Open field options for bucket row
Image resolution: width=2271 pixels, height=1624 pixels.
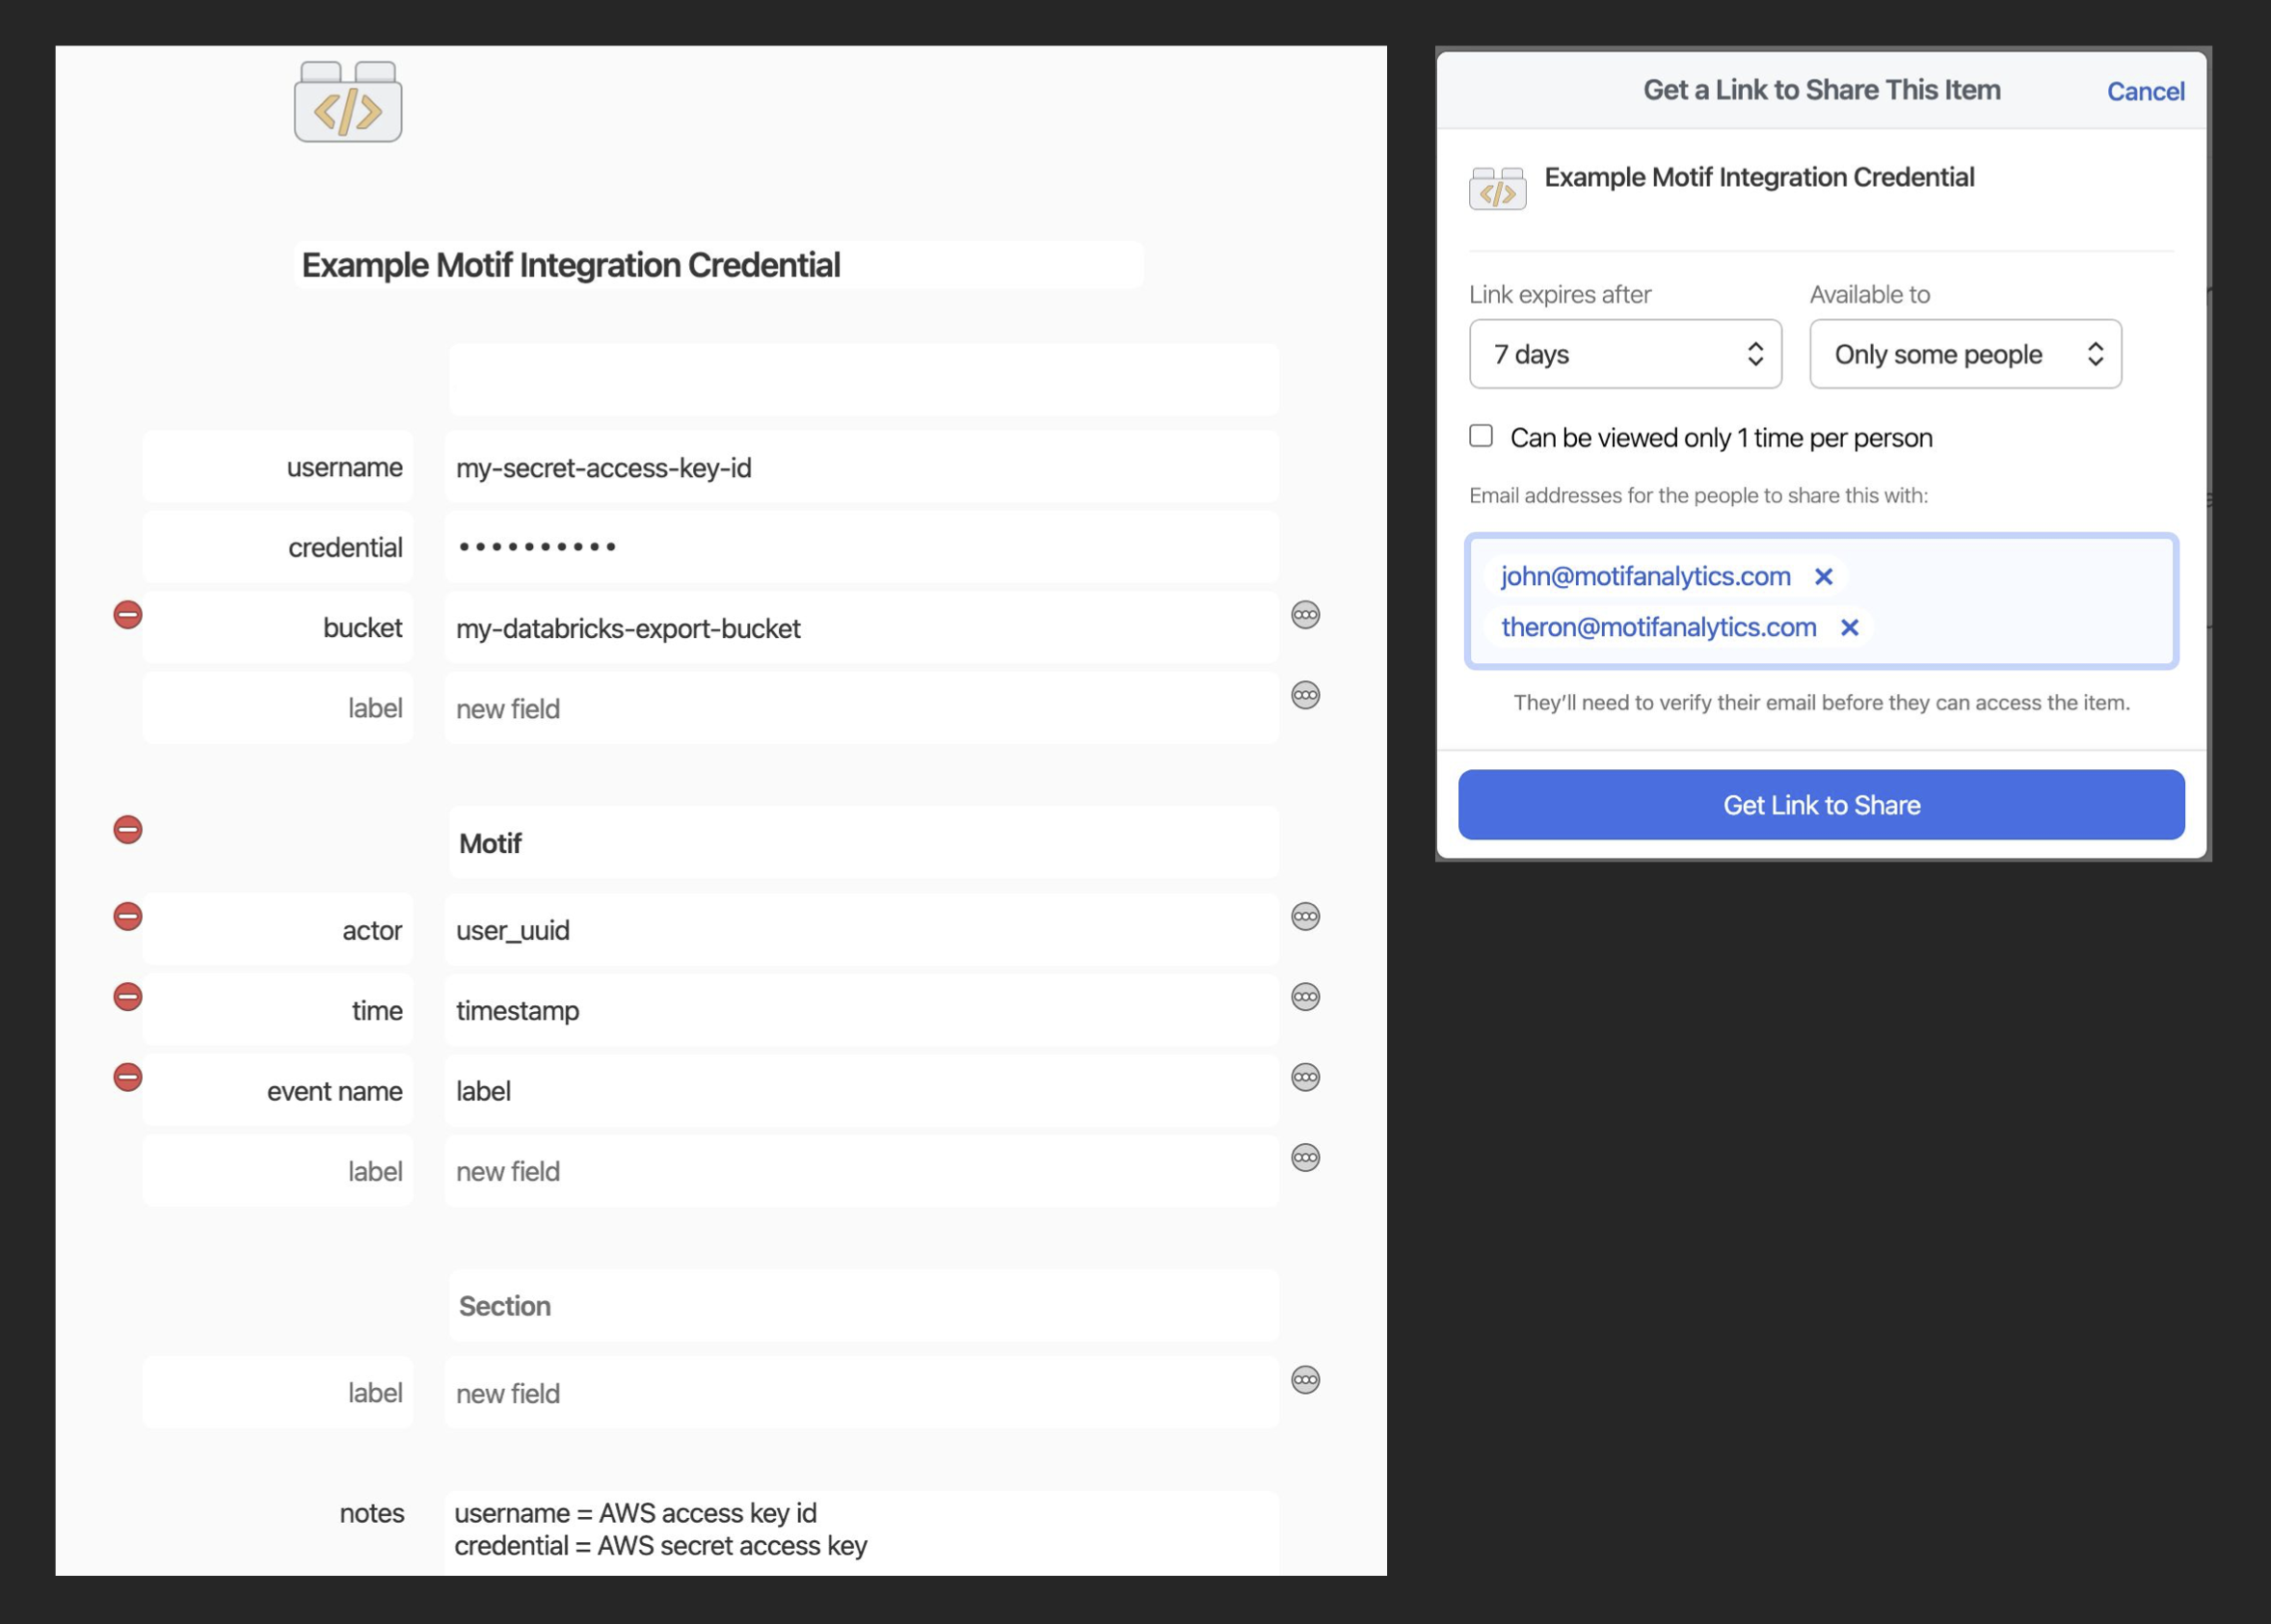1305,615
